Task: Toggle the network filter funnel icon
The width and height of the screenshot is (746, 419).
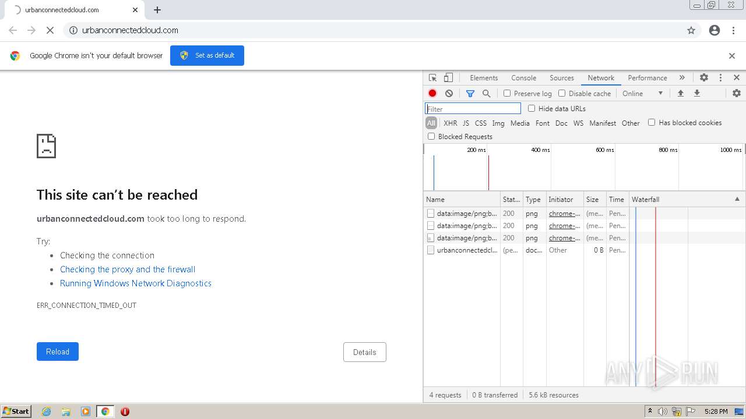Action: pos(470,93)
